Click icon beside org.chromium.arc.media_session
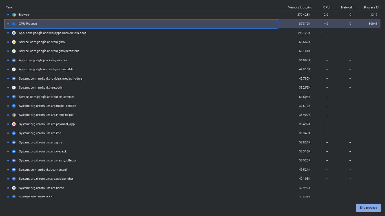 [x=14, y=106]
